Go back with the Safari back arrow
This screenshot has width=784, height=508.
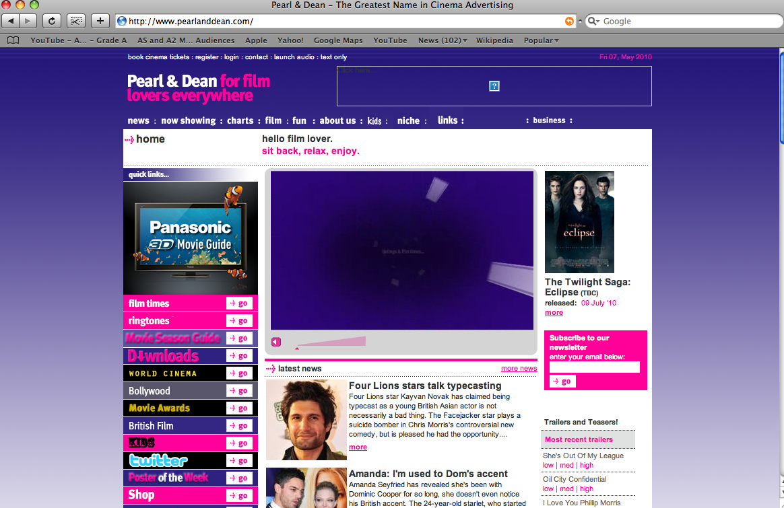point(11,21)
